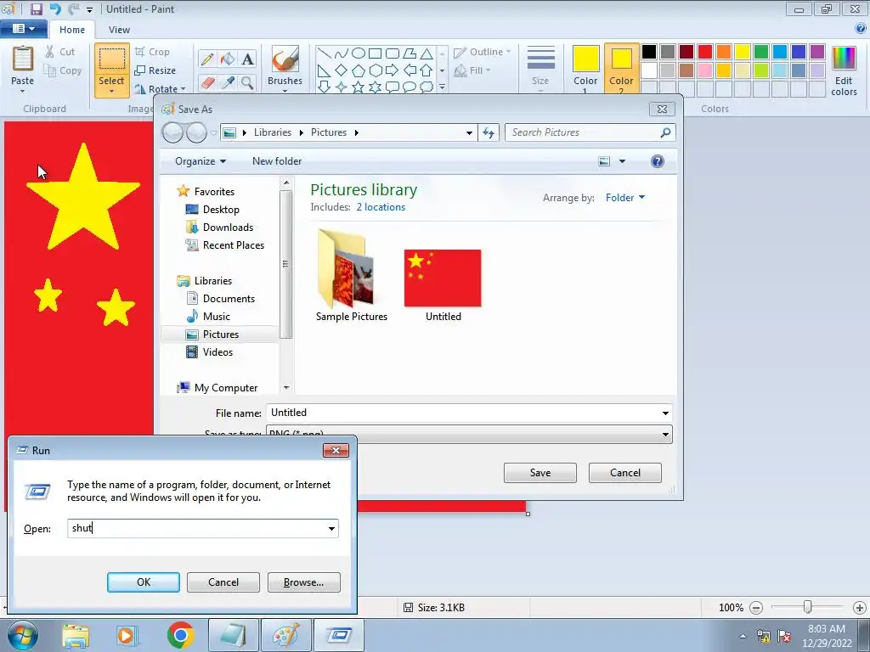The width and height of the screenshot is (870, 652).
Task: Click Cancel in the Run dialog
Action: tap(223, 582)
